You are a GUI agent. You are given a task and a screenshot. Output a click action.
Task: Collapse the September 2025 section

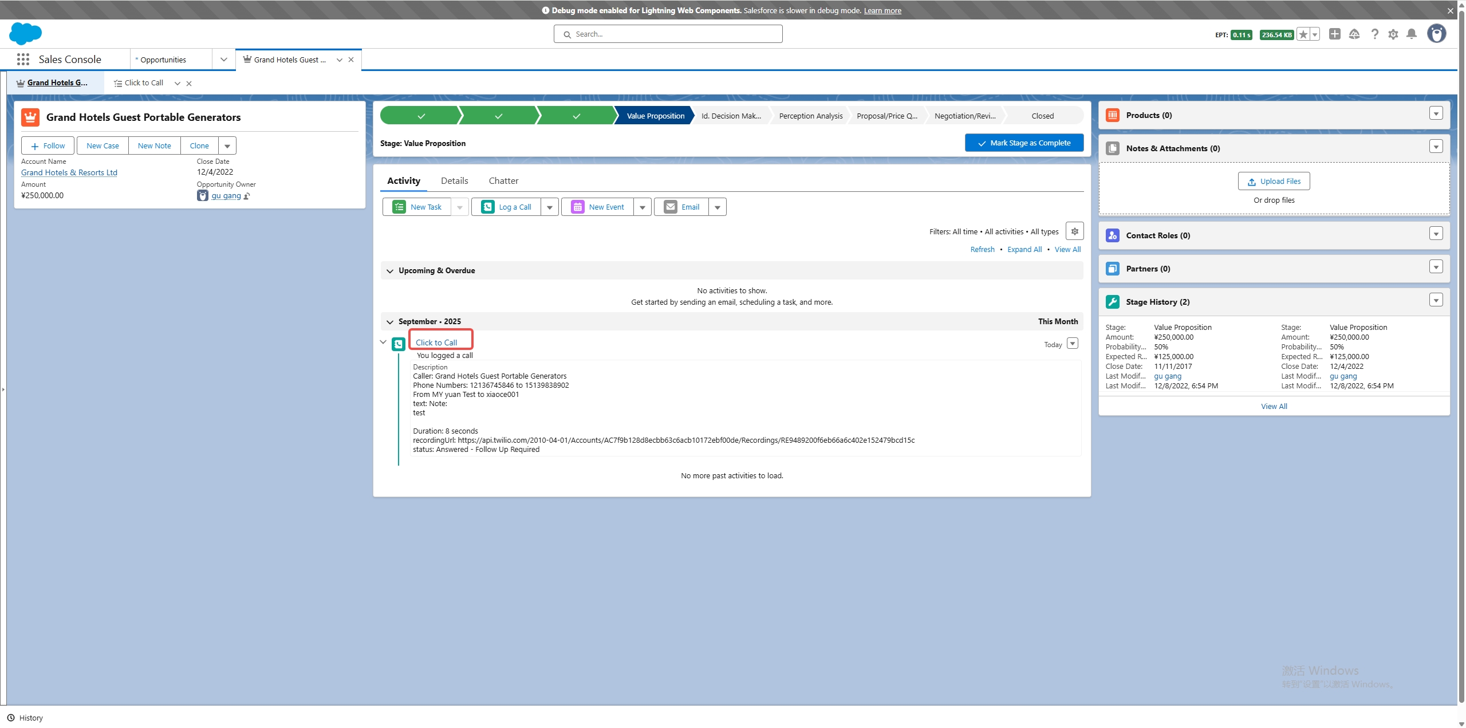click(390, 322)
